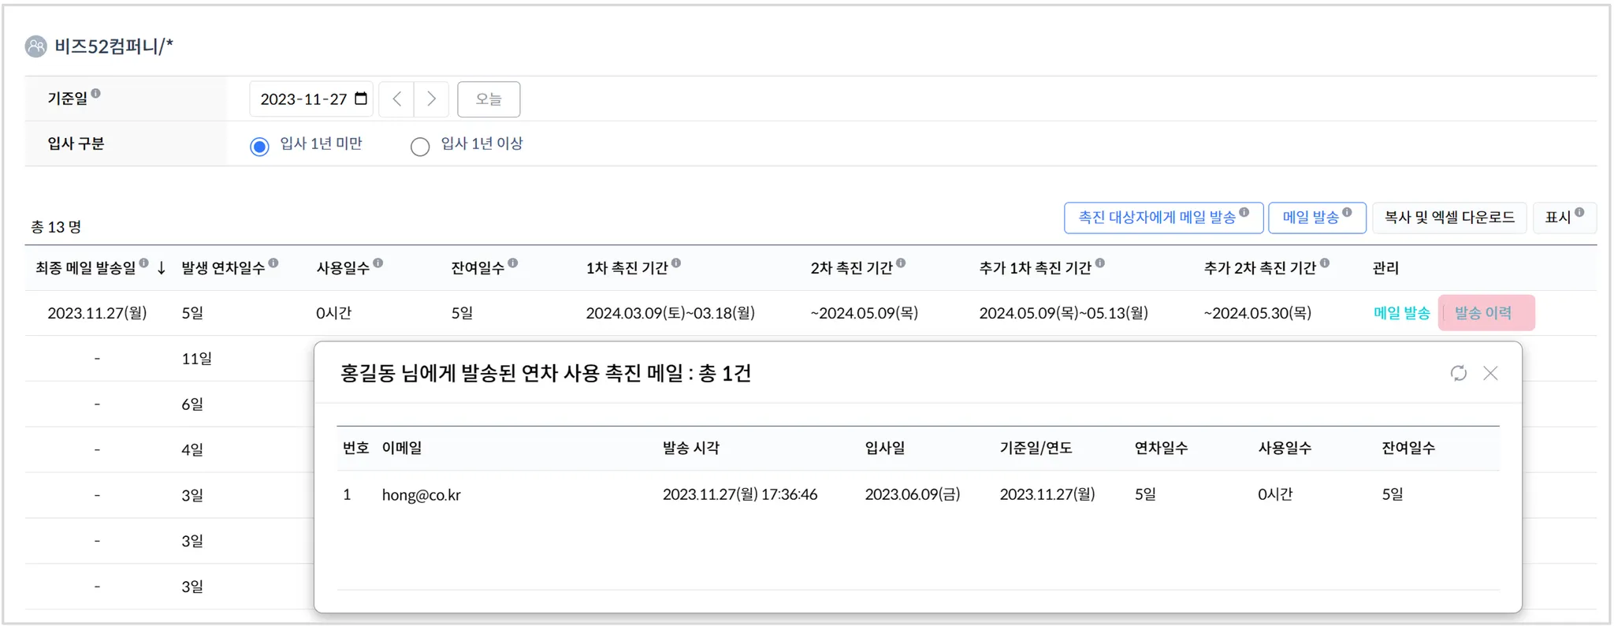Click the 비즈52컴퍼니 organization icon

(x=36, y=47)
